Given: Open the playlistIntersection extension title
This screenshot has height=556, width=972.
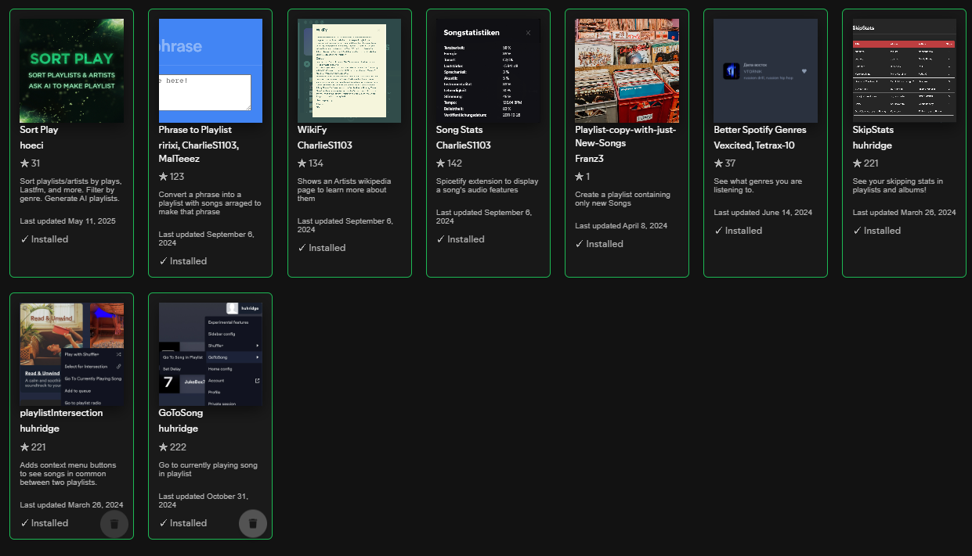Looking at the screenshot, I should click(61, 413).
